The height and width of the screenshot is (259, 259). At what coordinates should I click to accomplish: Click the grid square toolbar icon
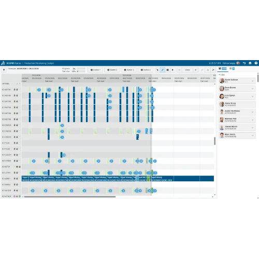point(167,70)
